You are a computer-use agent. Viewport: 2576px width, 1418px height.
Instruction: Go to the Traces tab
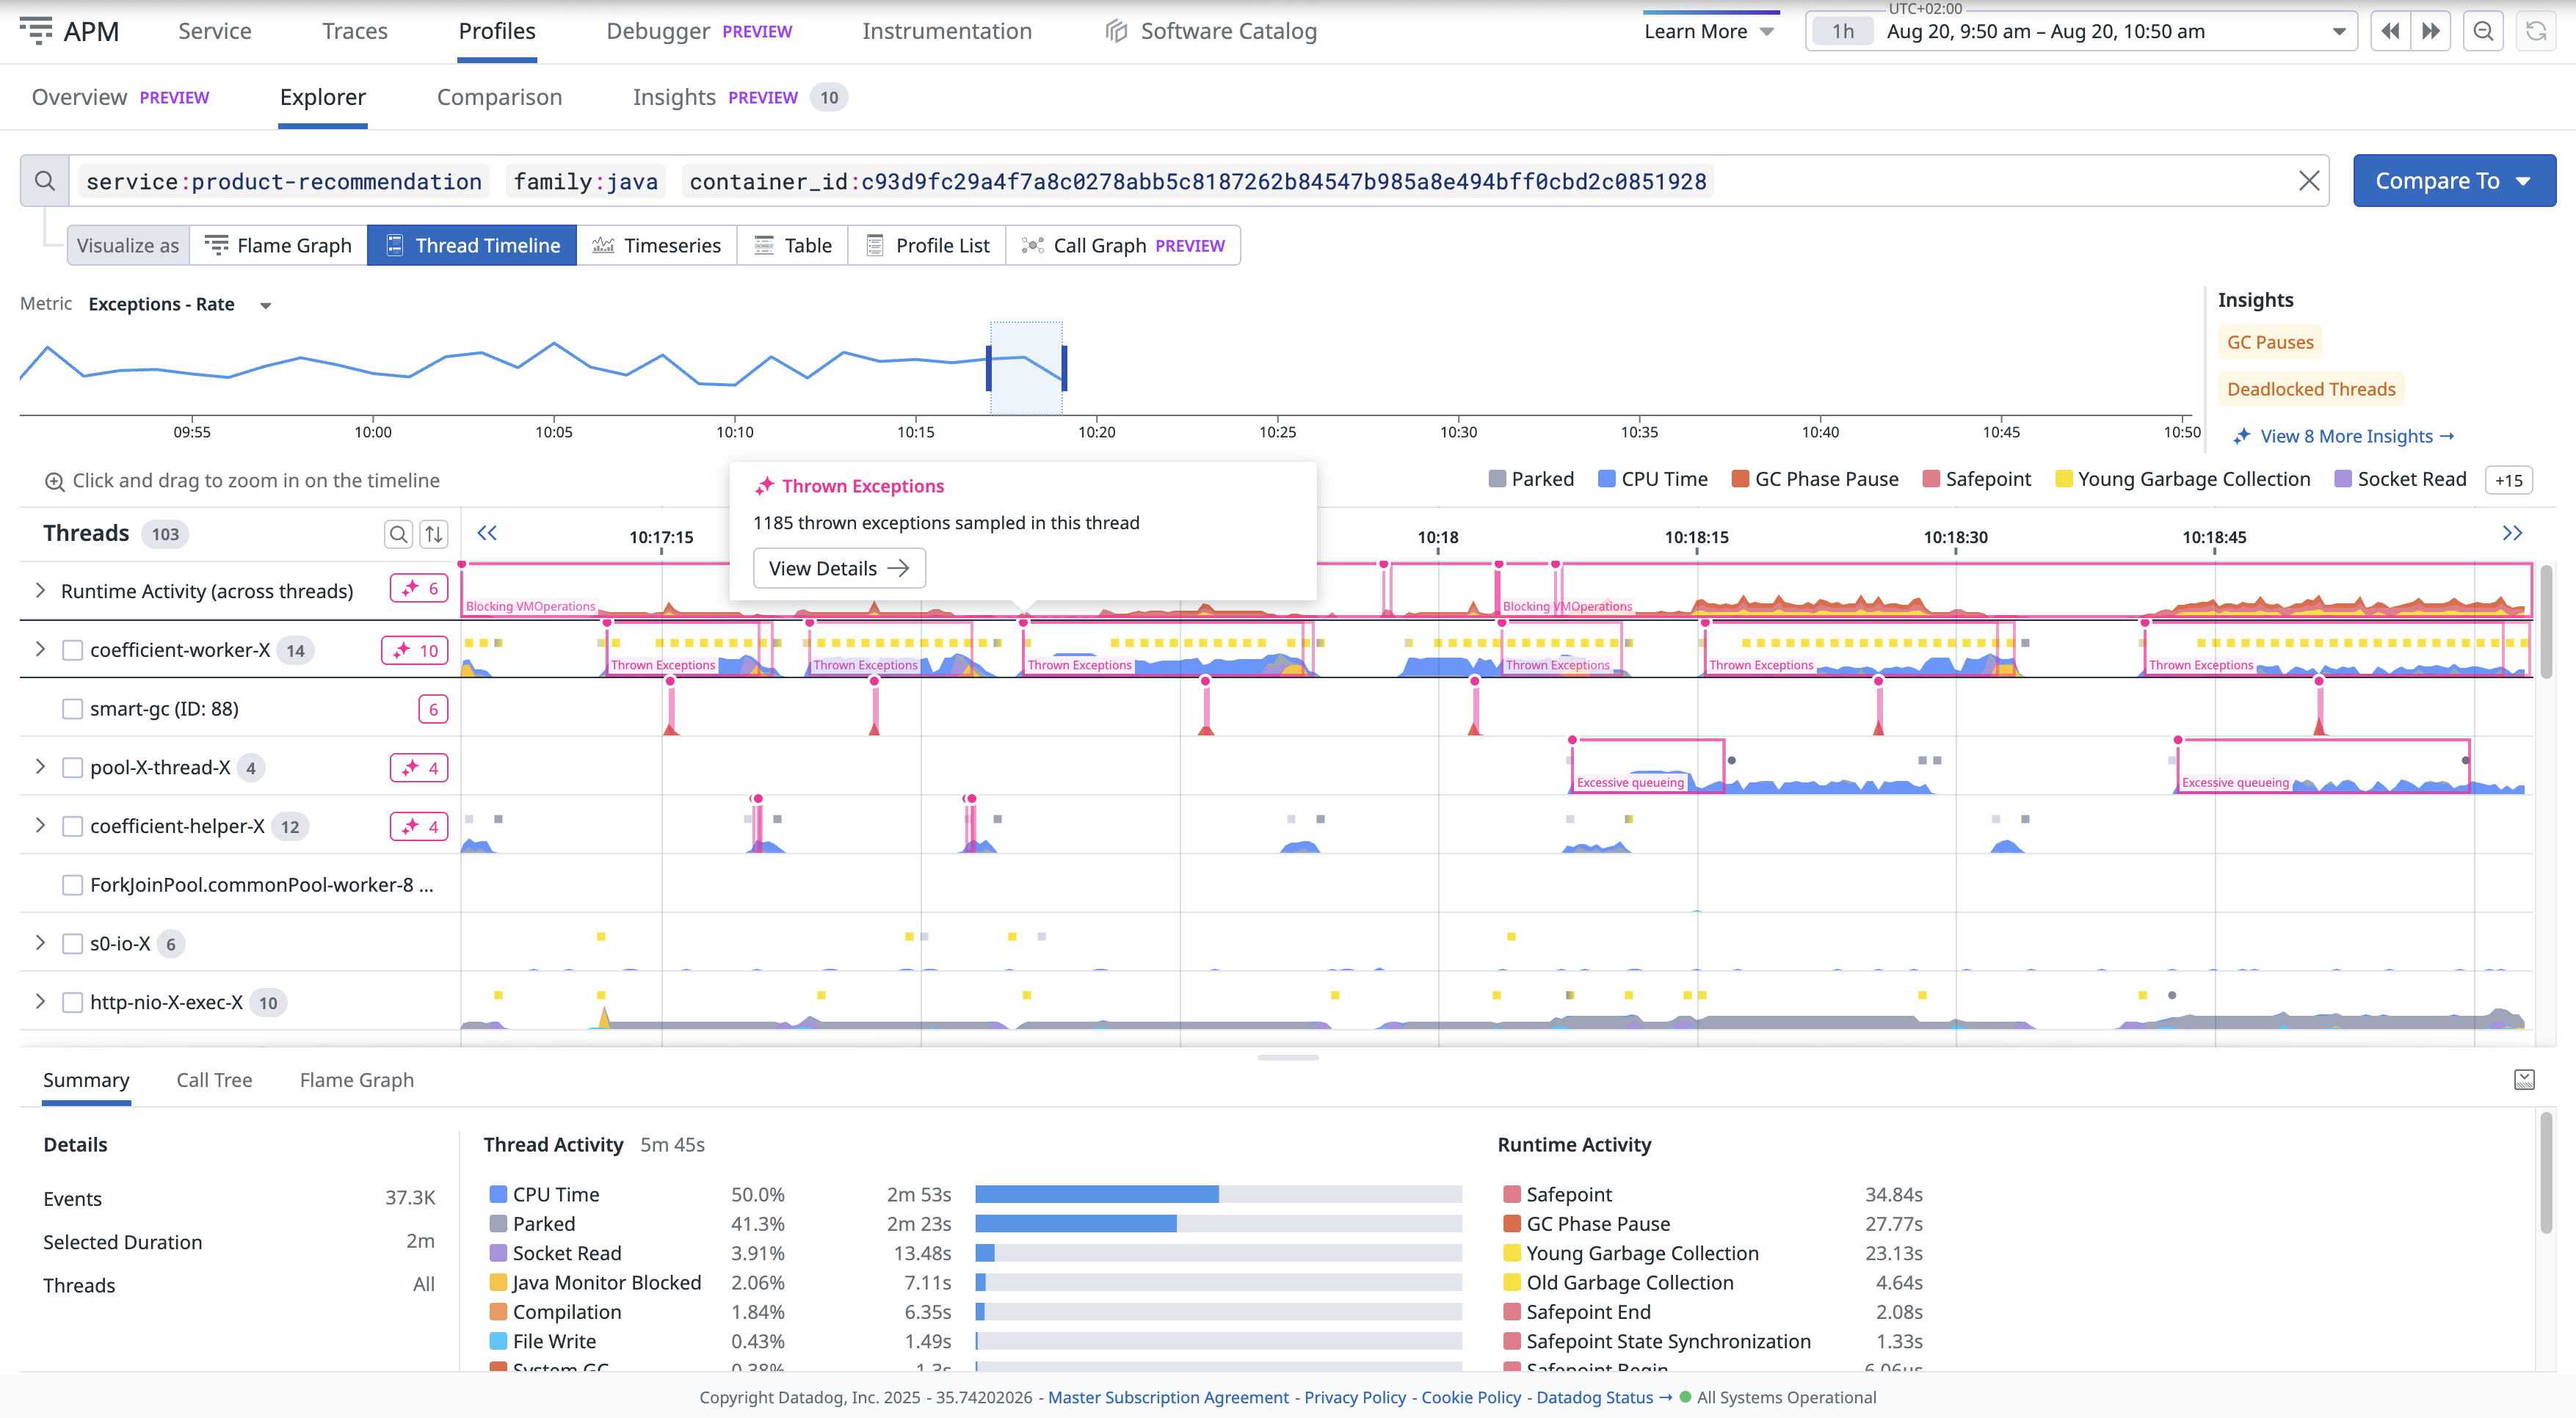coord(355,31)
